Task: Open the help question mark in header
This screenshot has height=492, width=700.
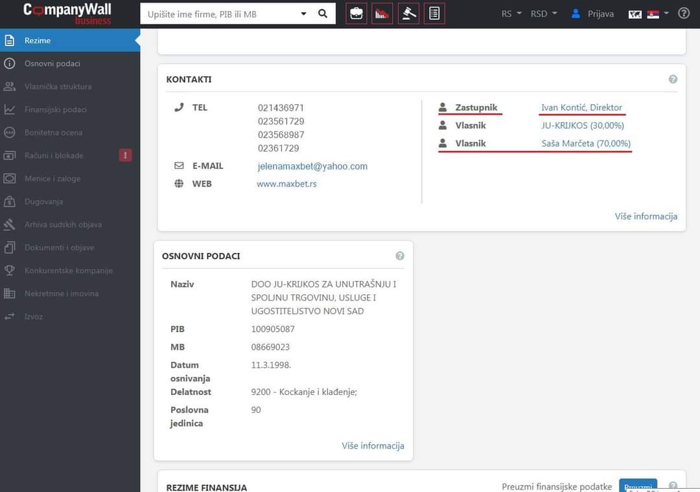Action: coord(684,14)
